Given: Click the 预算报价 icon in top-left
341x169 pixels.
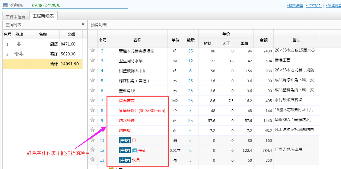Looking at the screenshot, I should 5,5.
